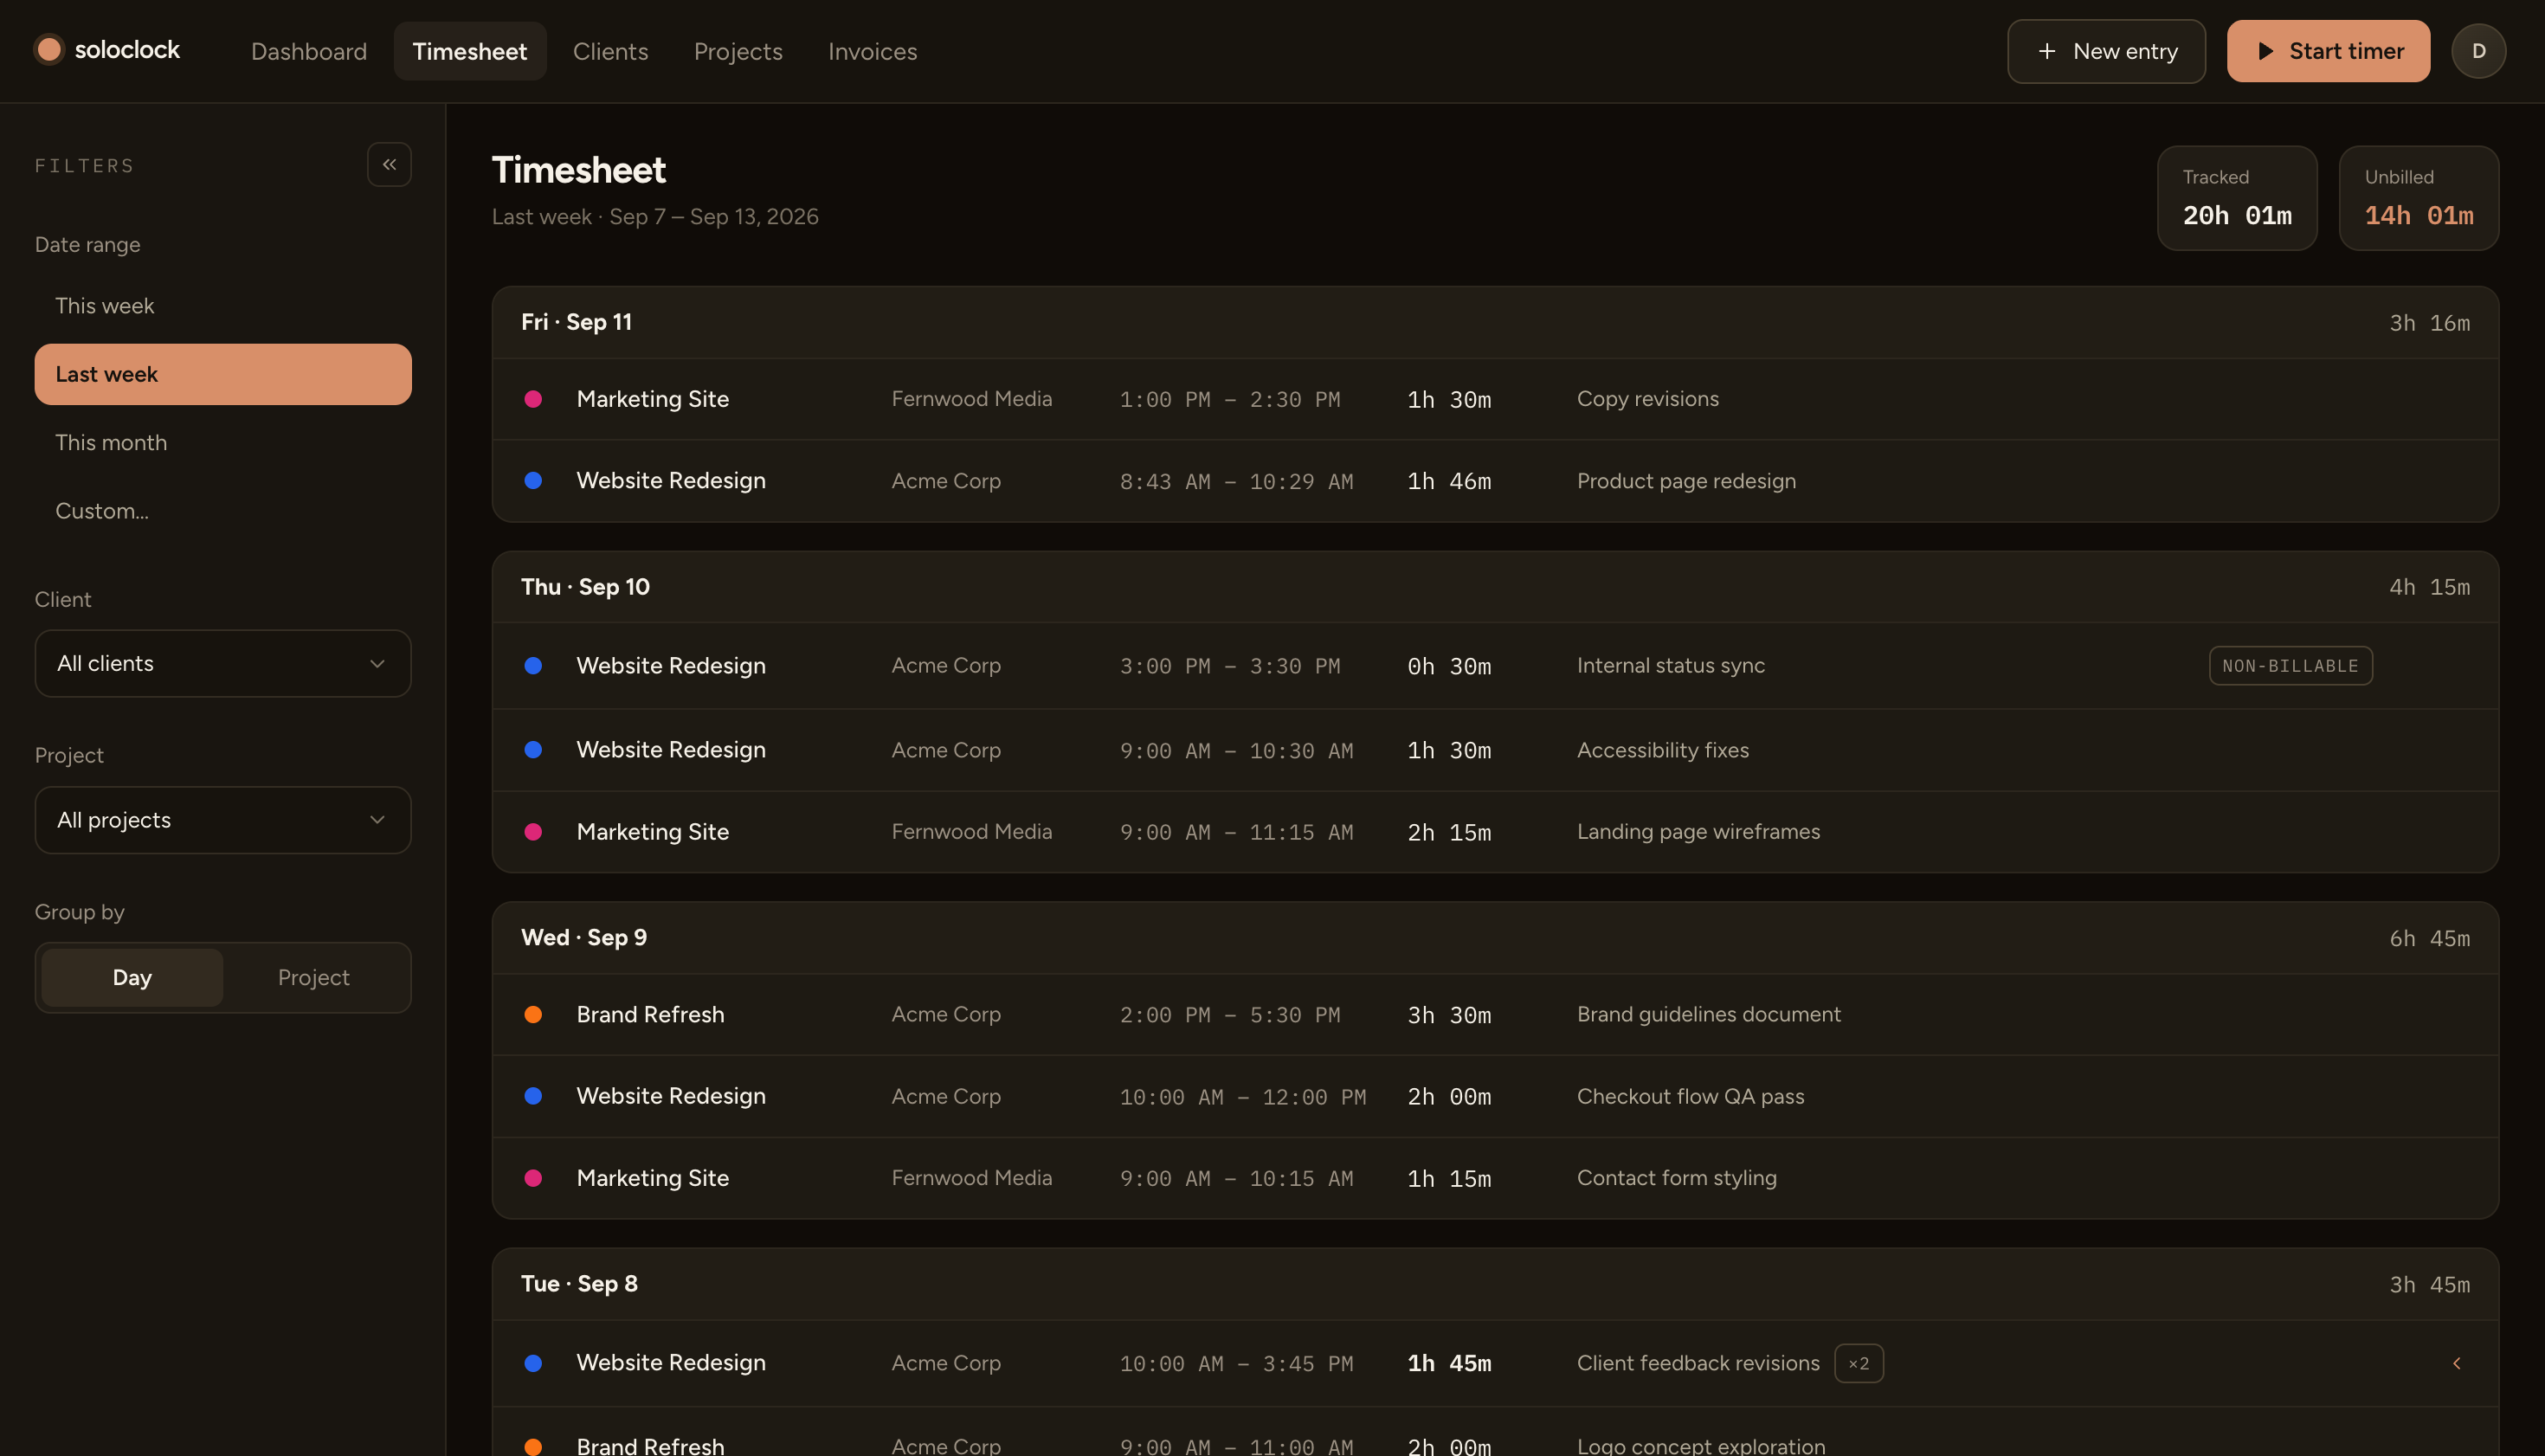
Task: Navigate to Invoices tab
Action: pos(872,51)
